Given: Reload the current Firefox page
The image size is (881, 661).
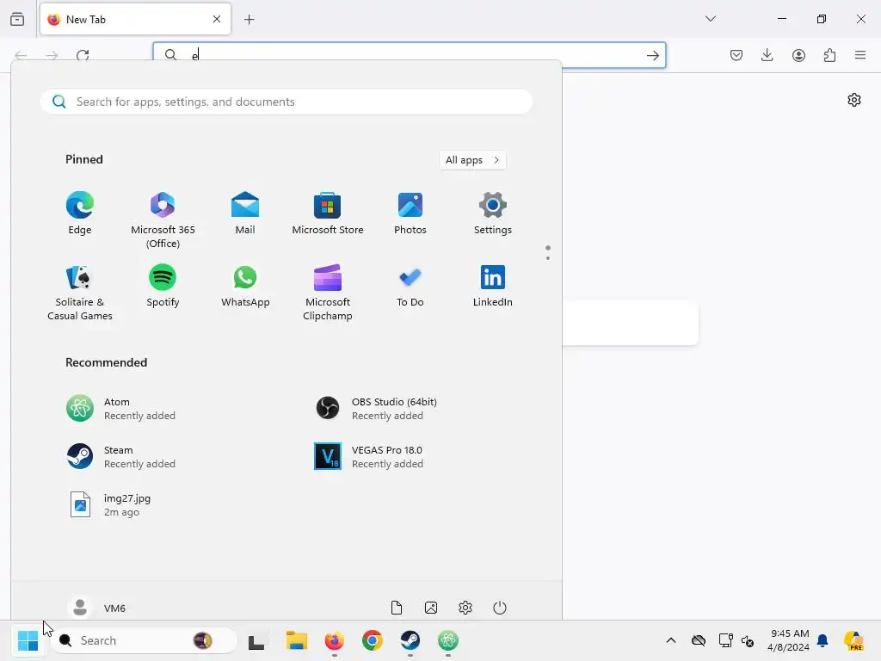Looking at the screenshot, I should coord(83,55).
